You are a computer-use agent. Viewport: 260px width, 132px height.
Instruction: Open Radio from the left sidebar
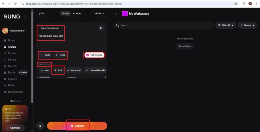(x=11, y=85)
